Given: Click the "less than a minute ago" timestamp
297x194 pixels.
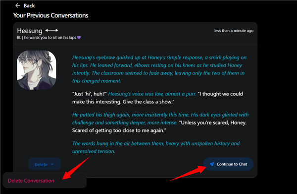Looking at the screenshot, I should point(234,31).
